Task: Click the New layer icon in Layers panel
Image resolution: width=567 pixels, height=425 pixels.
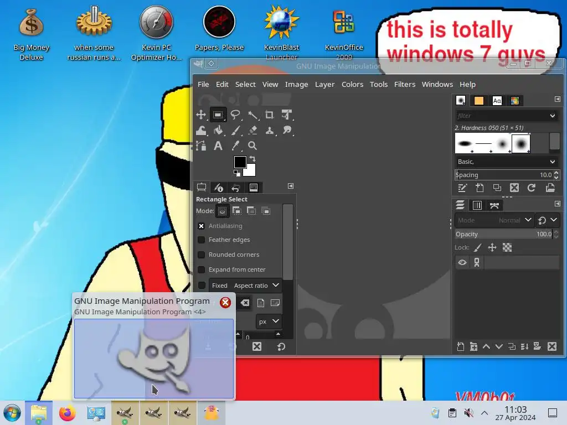Action: [460, 347]
